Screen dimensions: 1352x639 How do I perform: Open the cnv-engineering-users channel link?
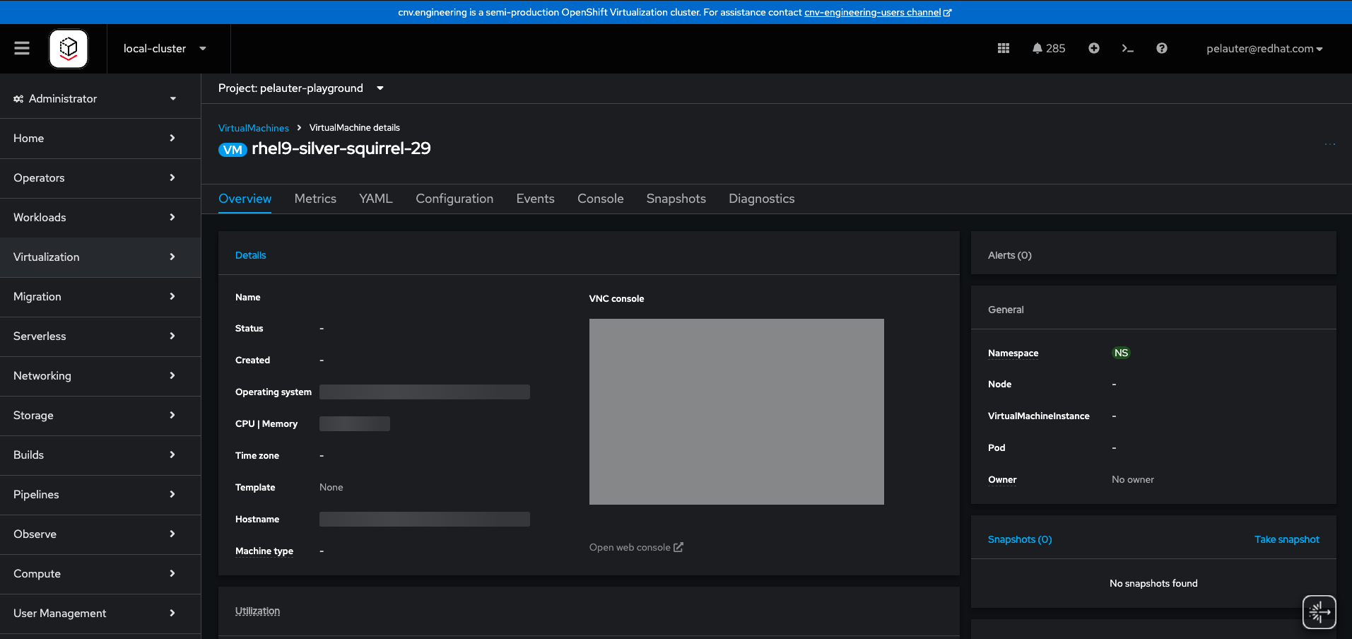[878, 12]
